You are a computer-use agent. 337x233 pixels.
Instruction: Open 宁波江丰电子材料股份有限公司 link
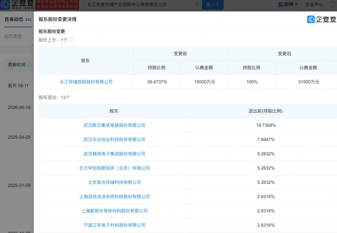click(115, 225)
